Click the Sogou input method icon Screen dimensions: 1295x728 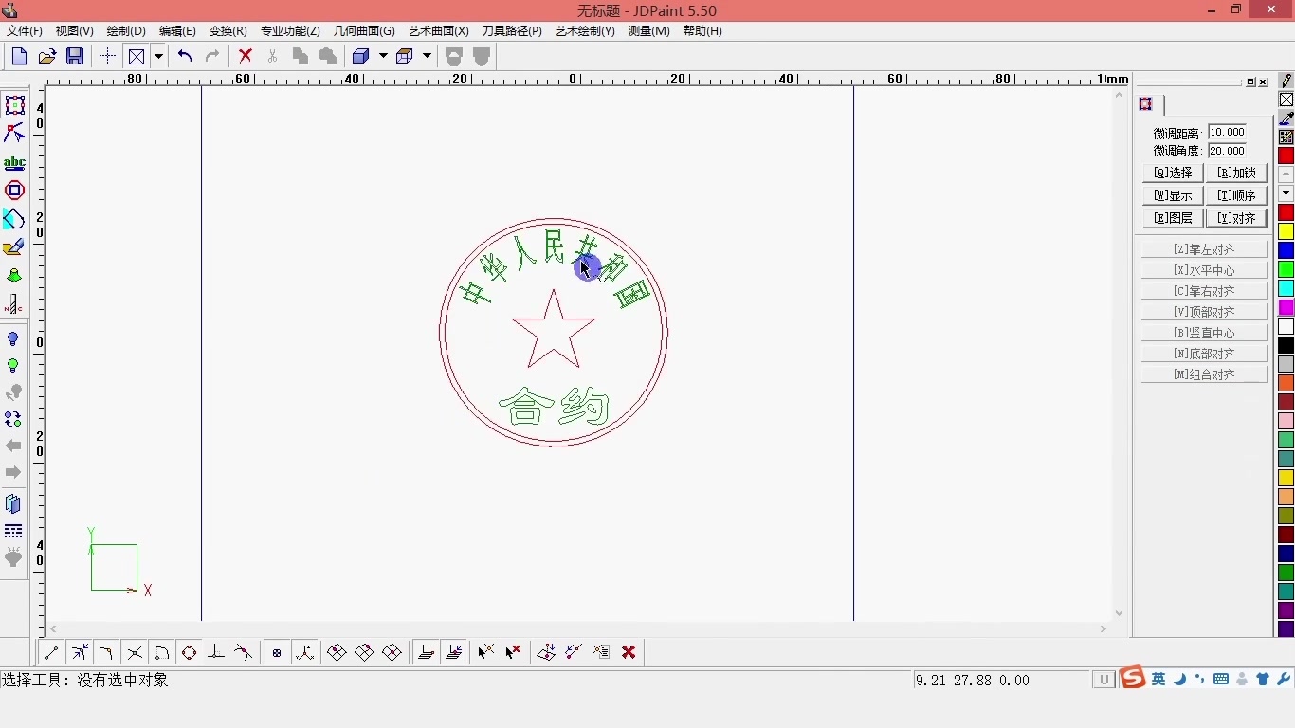coord(1133,679)
